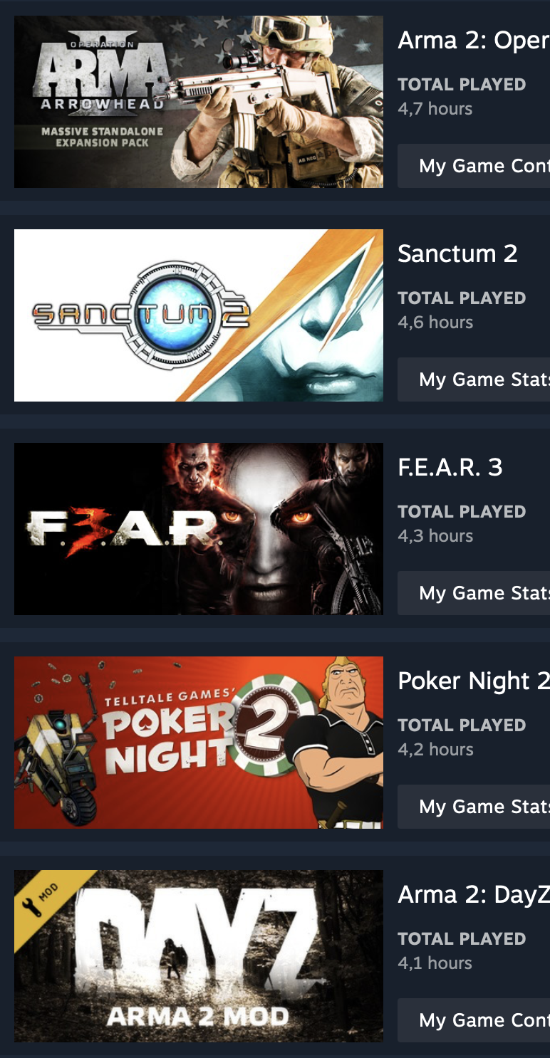550x1058 pixels.
Task: Click the Arma 2: DayZ title link
Action: click(474, 895)
